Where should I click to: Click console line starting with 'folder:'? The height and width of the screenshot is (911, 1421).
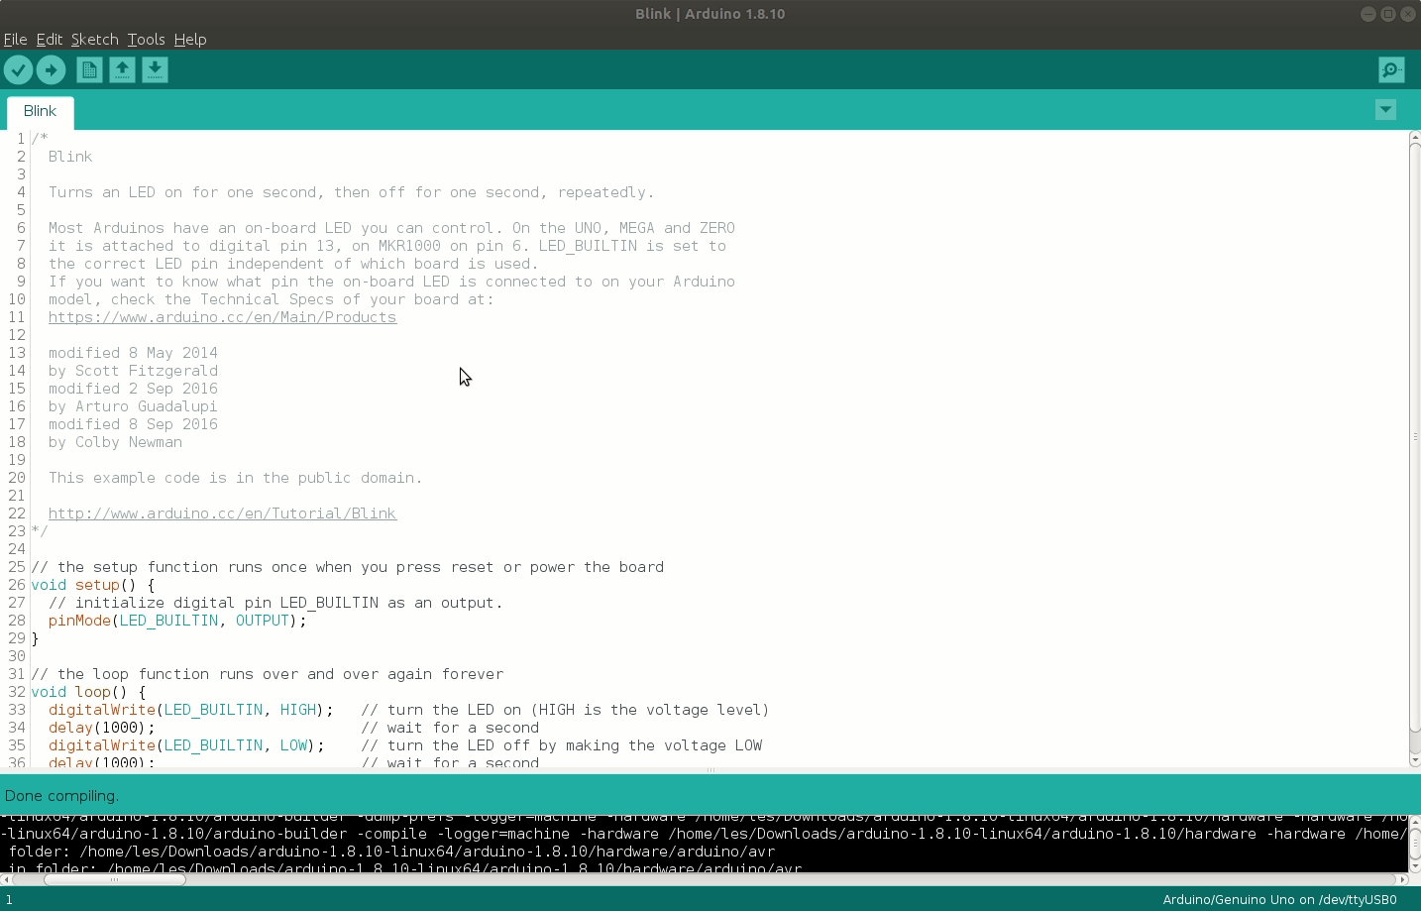pos(391,852)
